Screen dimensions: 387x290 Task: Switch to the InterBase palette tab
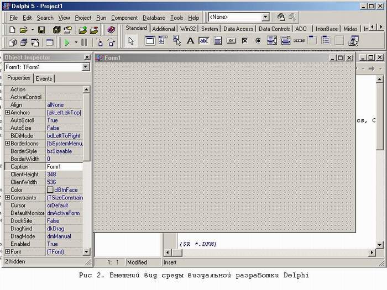click(x=327, y=29)
